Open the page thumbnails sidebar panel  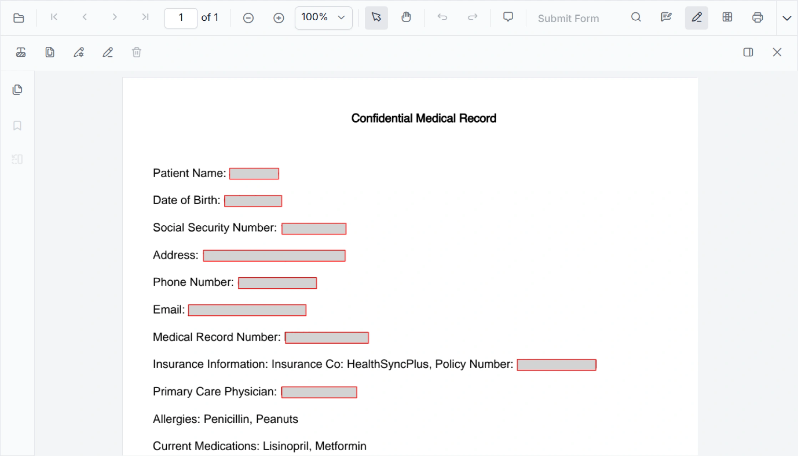point(17,89)
